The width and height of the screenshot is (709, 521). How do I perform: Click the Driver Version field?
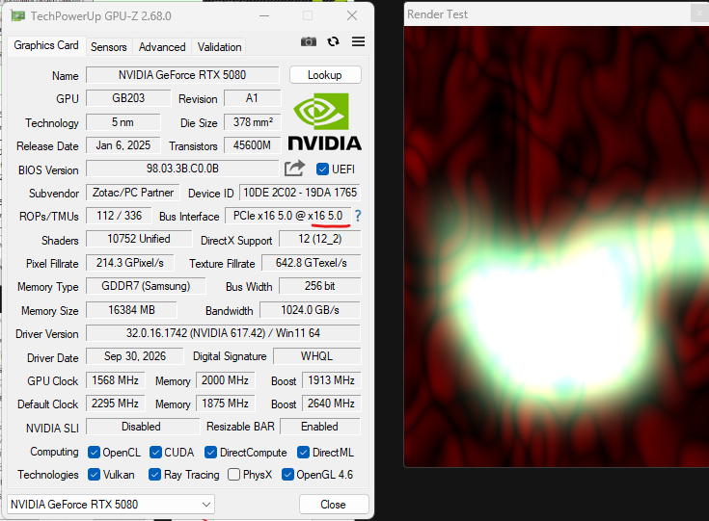pyautogui.click(x=224, y=333)
